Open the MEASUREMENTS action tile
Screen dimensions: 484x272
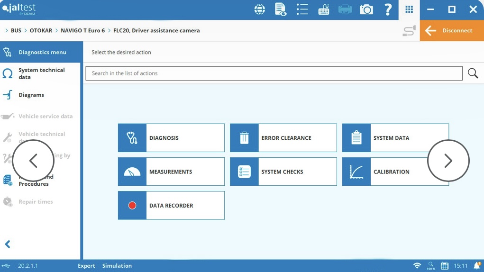[171, 172]
